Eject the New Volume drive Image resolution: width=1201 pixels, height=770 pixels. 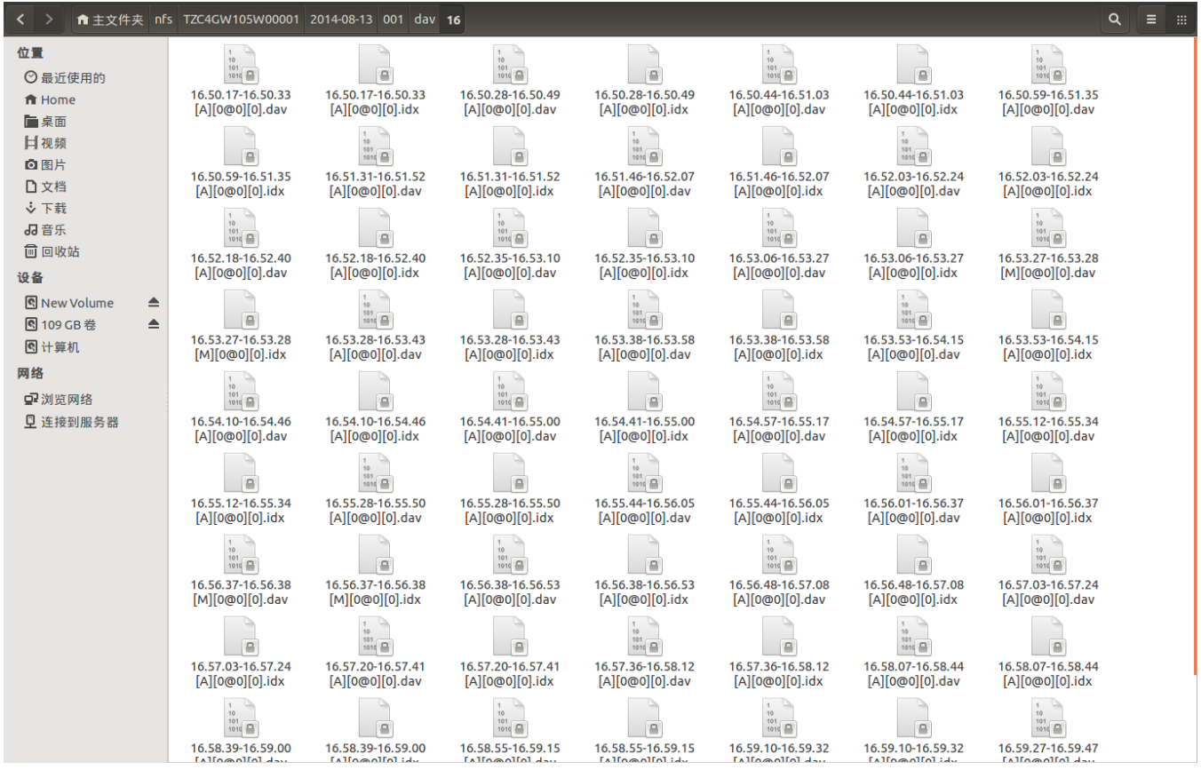click(153, 303)
